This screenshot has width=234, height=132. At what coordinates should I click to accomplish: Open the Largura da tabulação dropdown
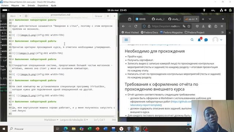[x=74, y=120]
